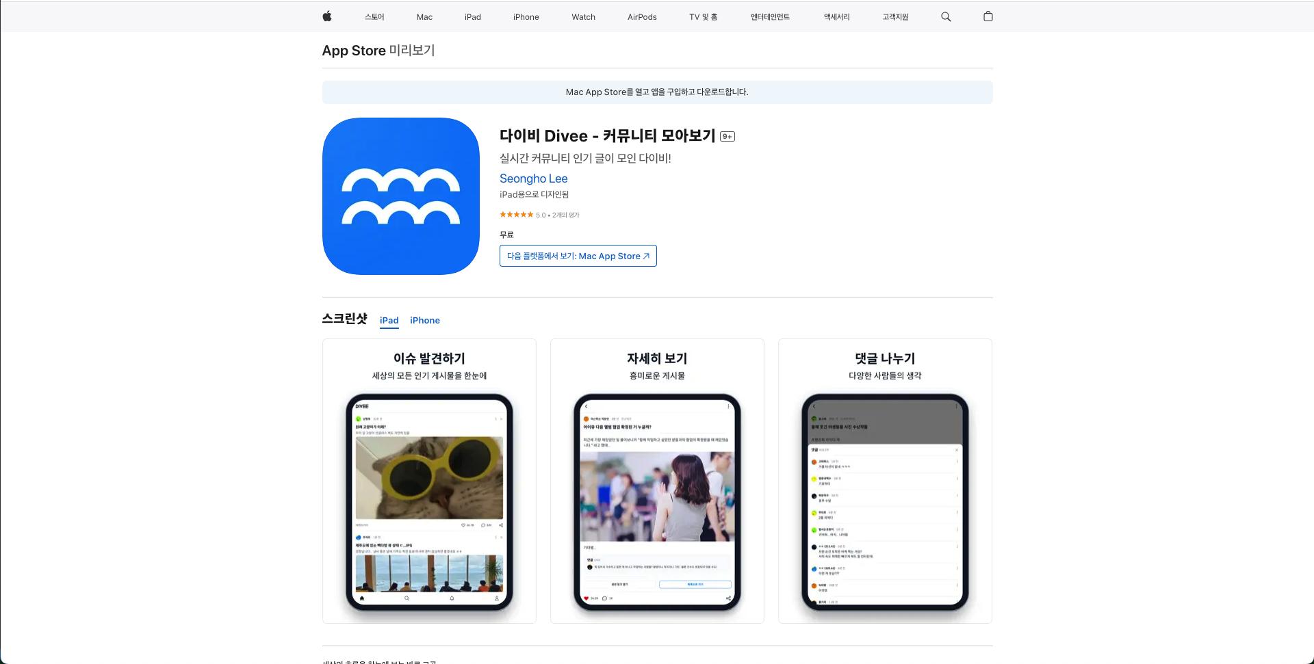Click the 5.0 rating count text

558,215
